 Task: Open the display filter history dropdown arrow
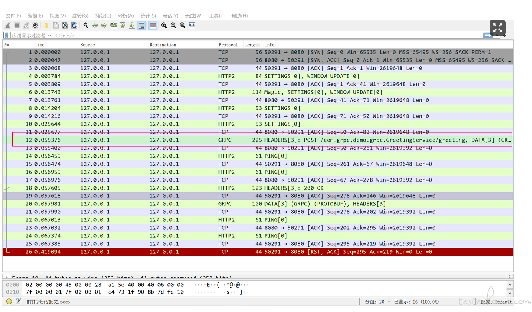[x=498, y=36]
